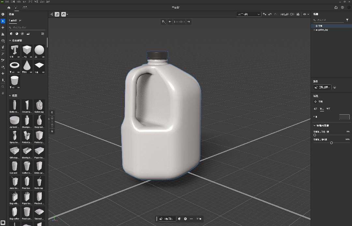Go to the Home screen icon

(x=9, y=7)
